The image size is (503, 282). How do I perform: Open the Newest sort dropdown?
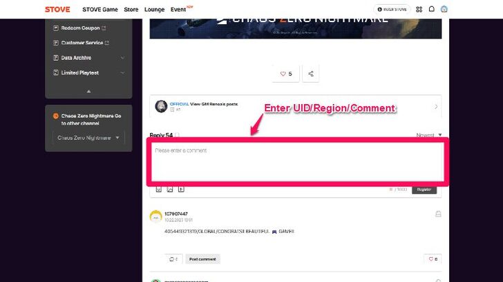[x=429, y=135]
